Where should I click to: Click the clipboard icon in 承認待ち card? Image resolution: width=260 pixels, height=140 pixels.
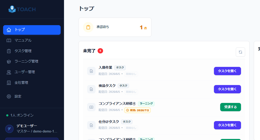pyautogui.click(x=88, y=27)
